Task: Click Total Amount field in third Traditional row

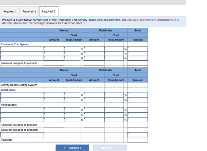Action: click(138, 58)
